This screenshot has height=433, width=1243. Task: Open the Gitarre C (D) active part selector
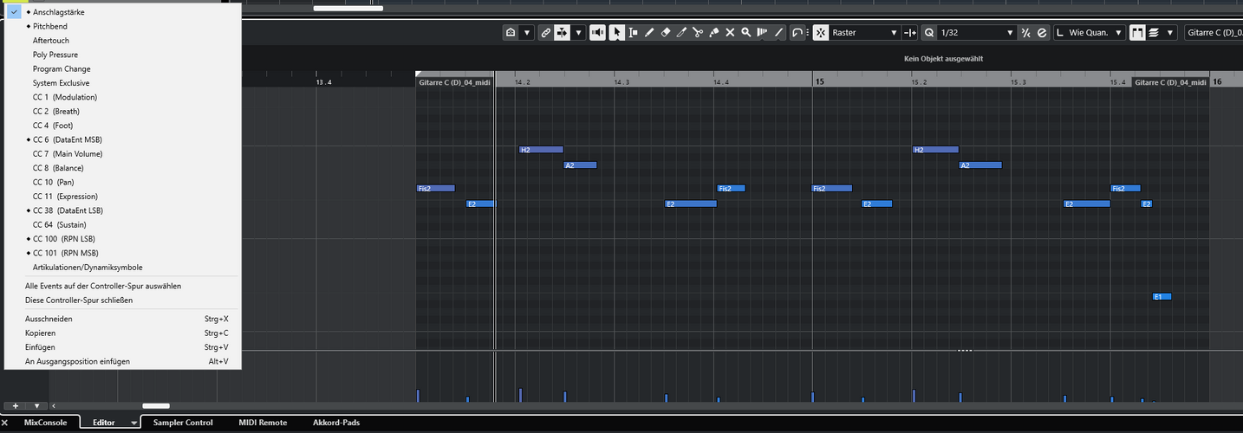(1213, 32)
